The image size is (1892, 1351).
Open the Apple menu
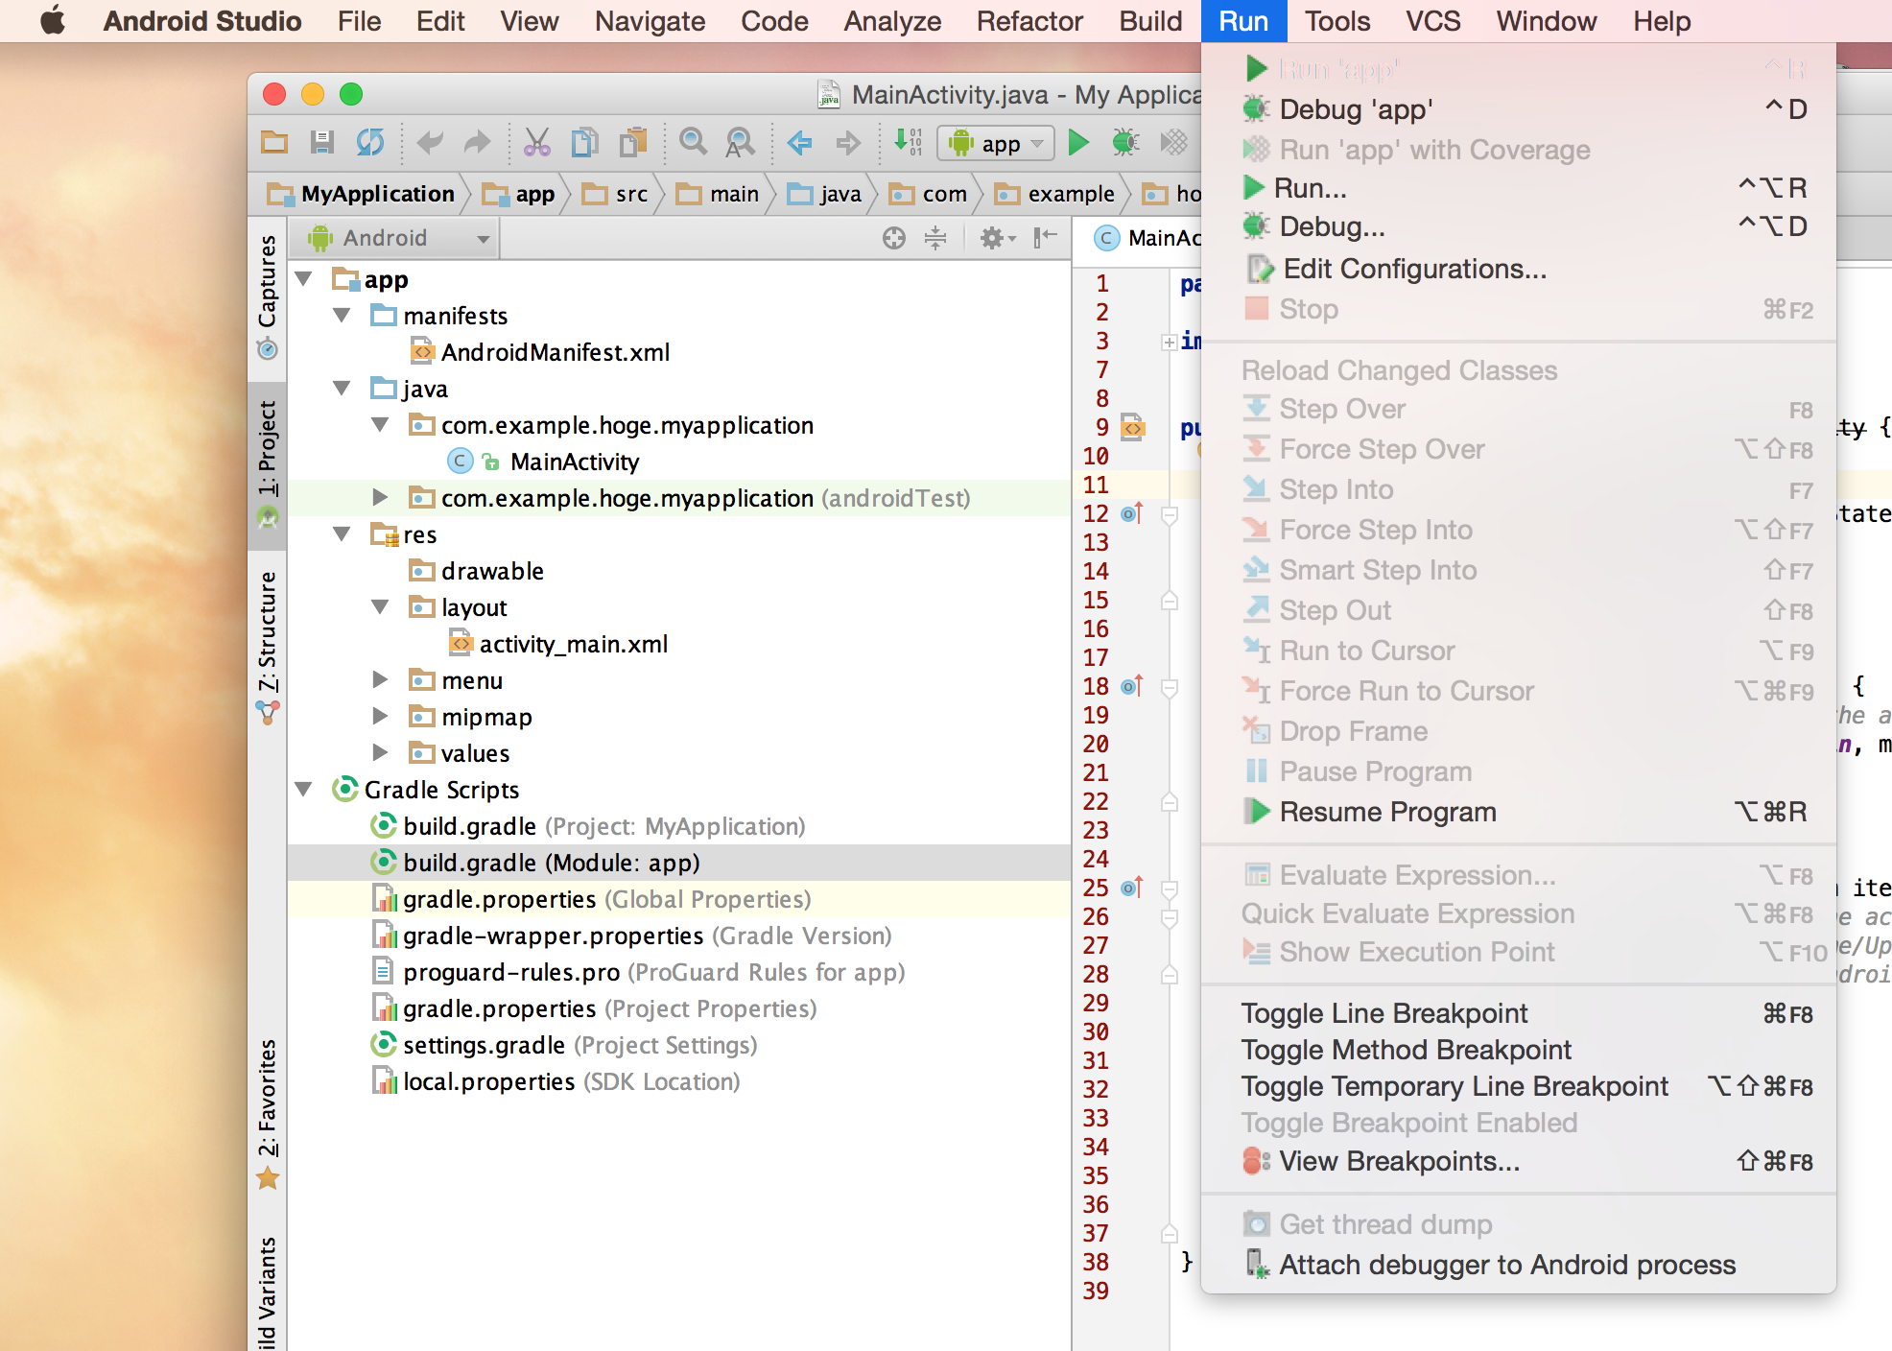point(52,20)
